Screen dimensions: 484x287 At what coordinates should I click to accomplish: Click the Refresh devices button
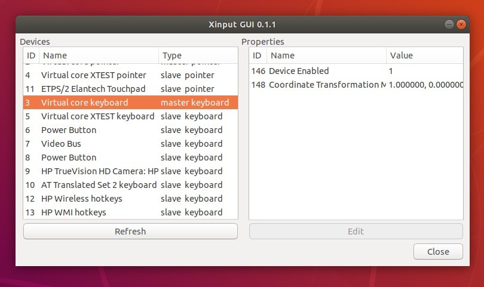(x=130, y=231)
